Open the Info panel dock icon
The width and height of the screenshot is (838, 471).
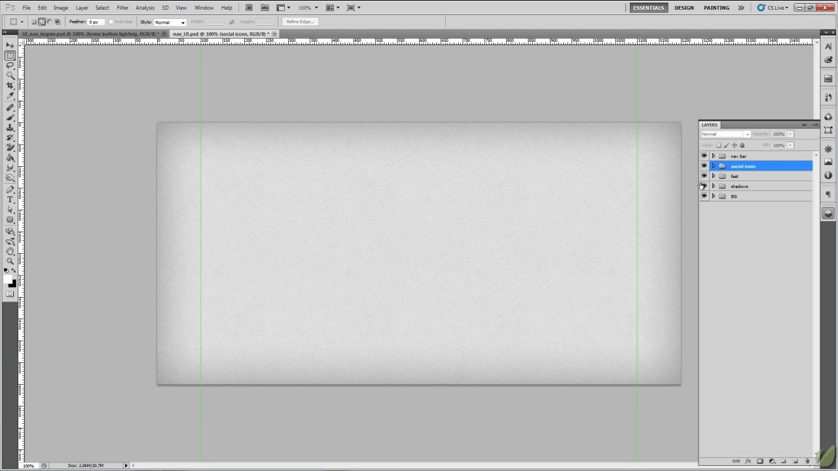828,175
